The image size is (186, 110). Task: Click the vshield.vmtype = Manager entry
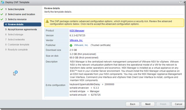[85, 91]
